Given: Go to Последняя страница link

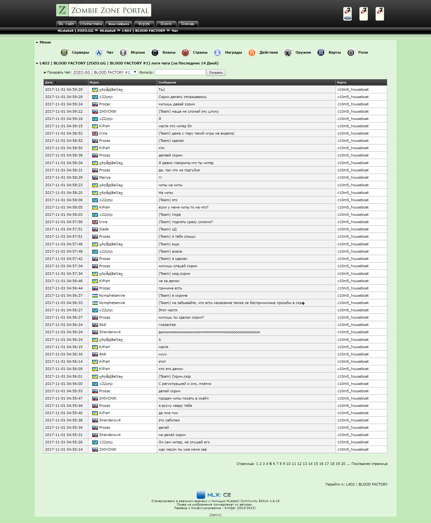Looking at the screenshot, I should click(369, 464).
